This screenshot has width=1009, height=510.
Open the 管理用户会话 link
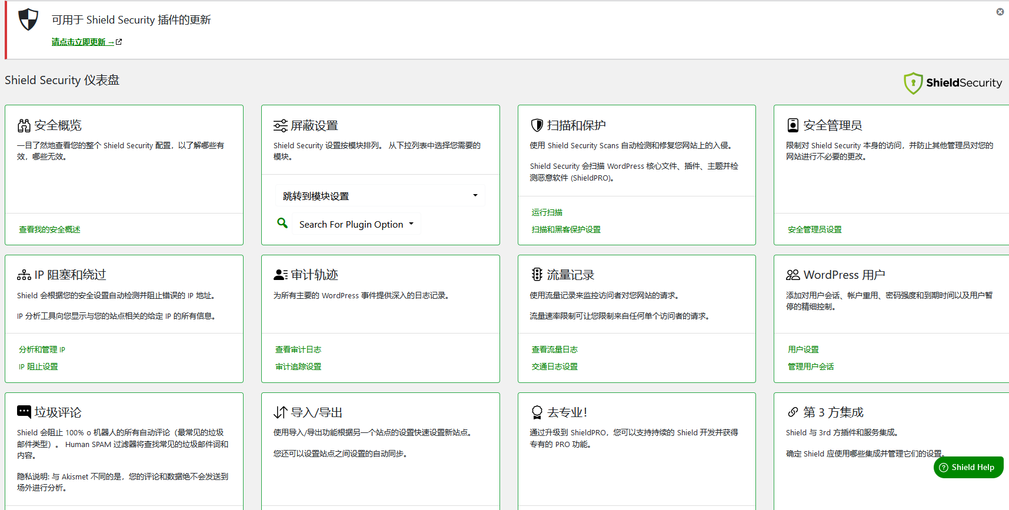click(811, 366)
